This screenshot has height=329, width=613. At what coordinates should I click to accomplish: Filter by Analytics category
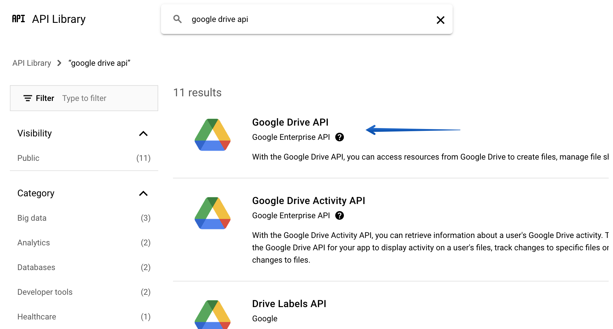coord(33,243)
